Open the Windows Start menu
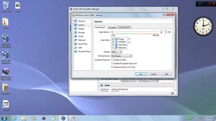 tap(4, 118)
